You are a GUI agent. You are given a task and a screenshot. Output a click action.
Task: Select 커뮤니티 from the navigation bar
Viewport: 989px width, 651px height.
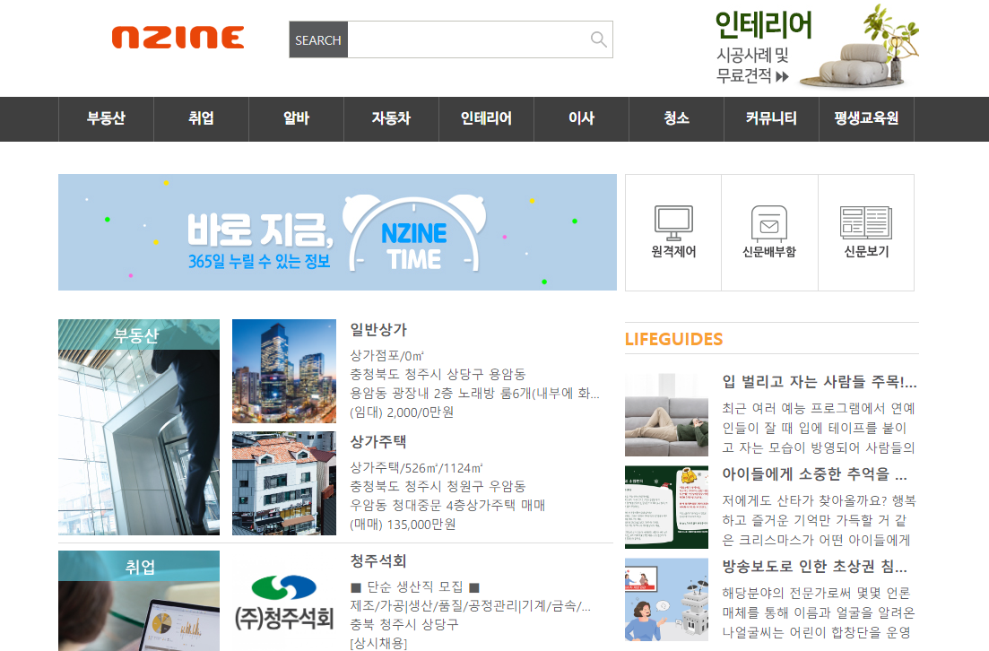point(770,118)
